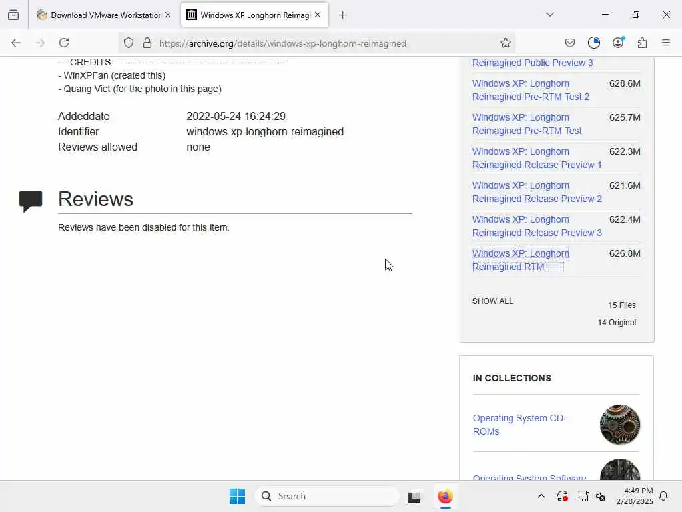Click the forward navigation arrow
This screenshot has height=512, width=682.
point(40,43)
